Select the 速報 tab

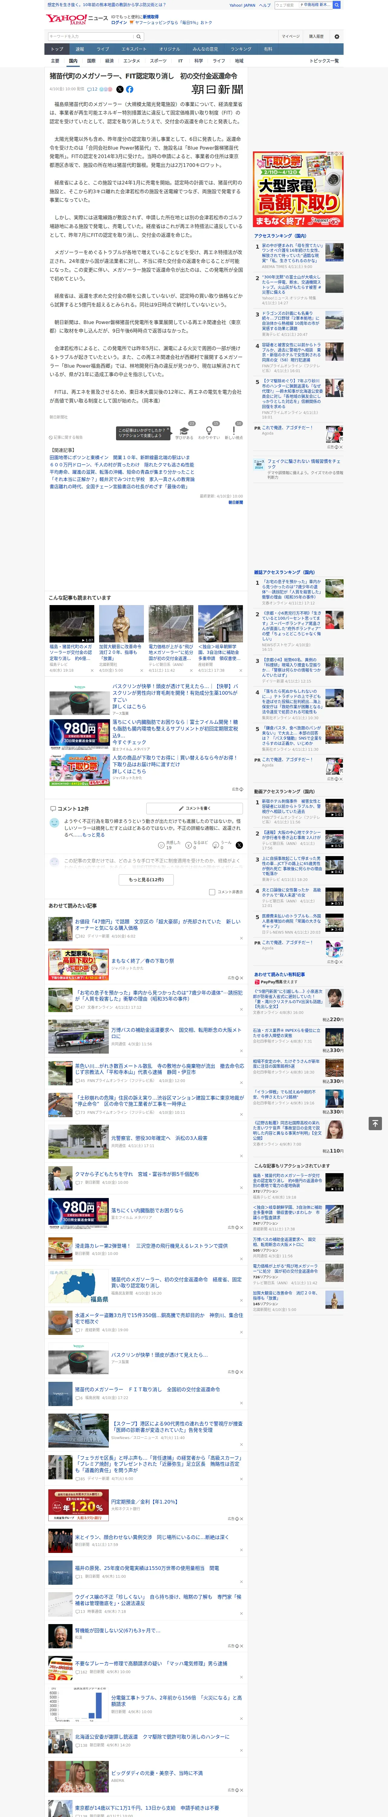coord(79,49)
